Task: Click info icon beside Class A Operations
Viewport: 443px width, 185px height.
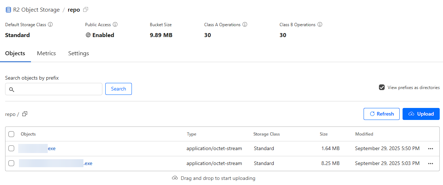Action: point(245,25)
